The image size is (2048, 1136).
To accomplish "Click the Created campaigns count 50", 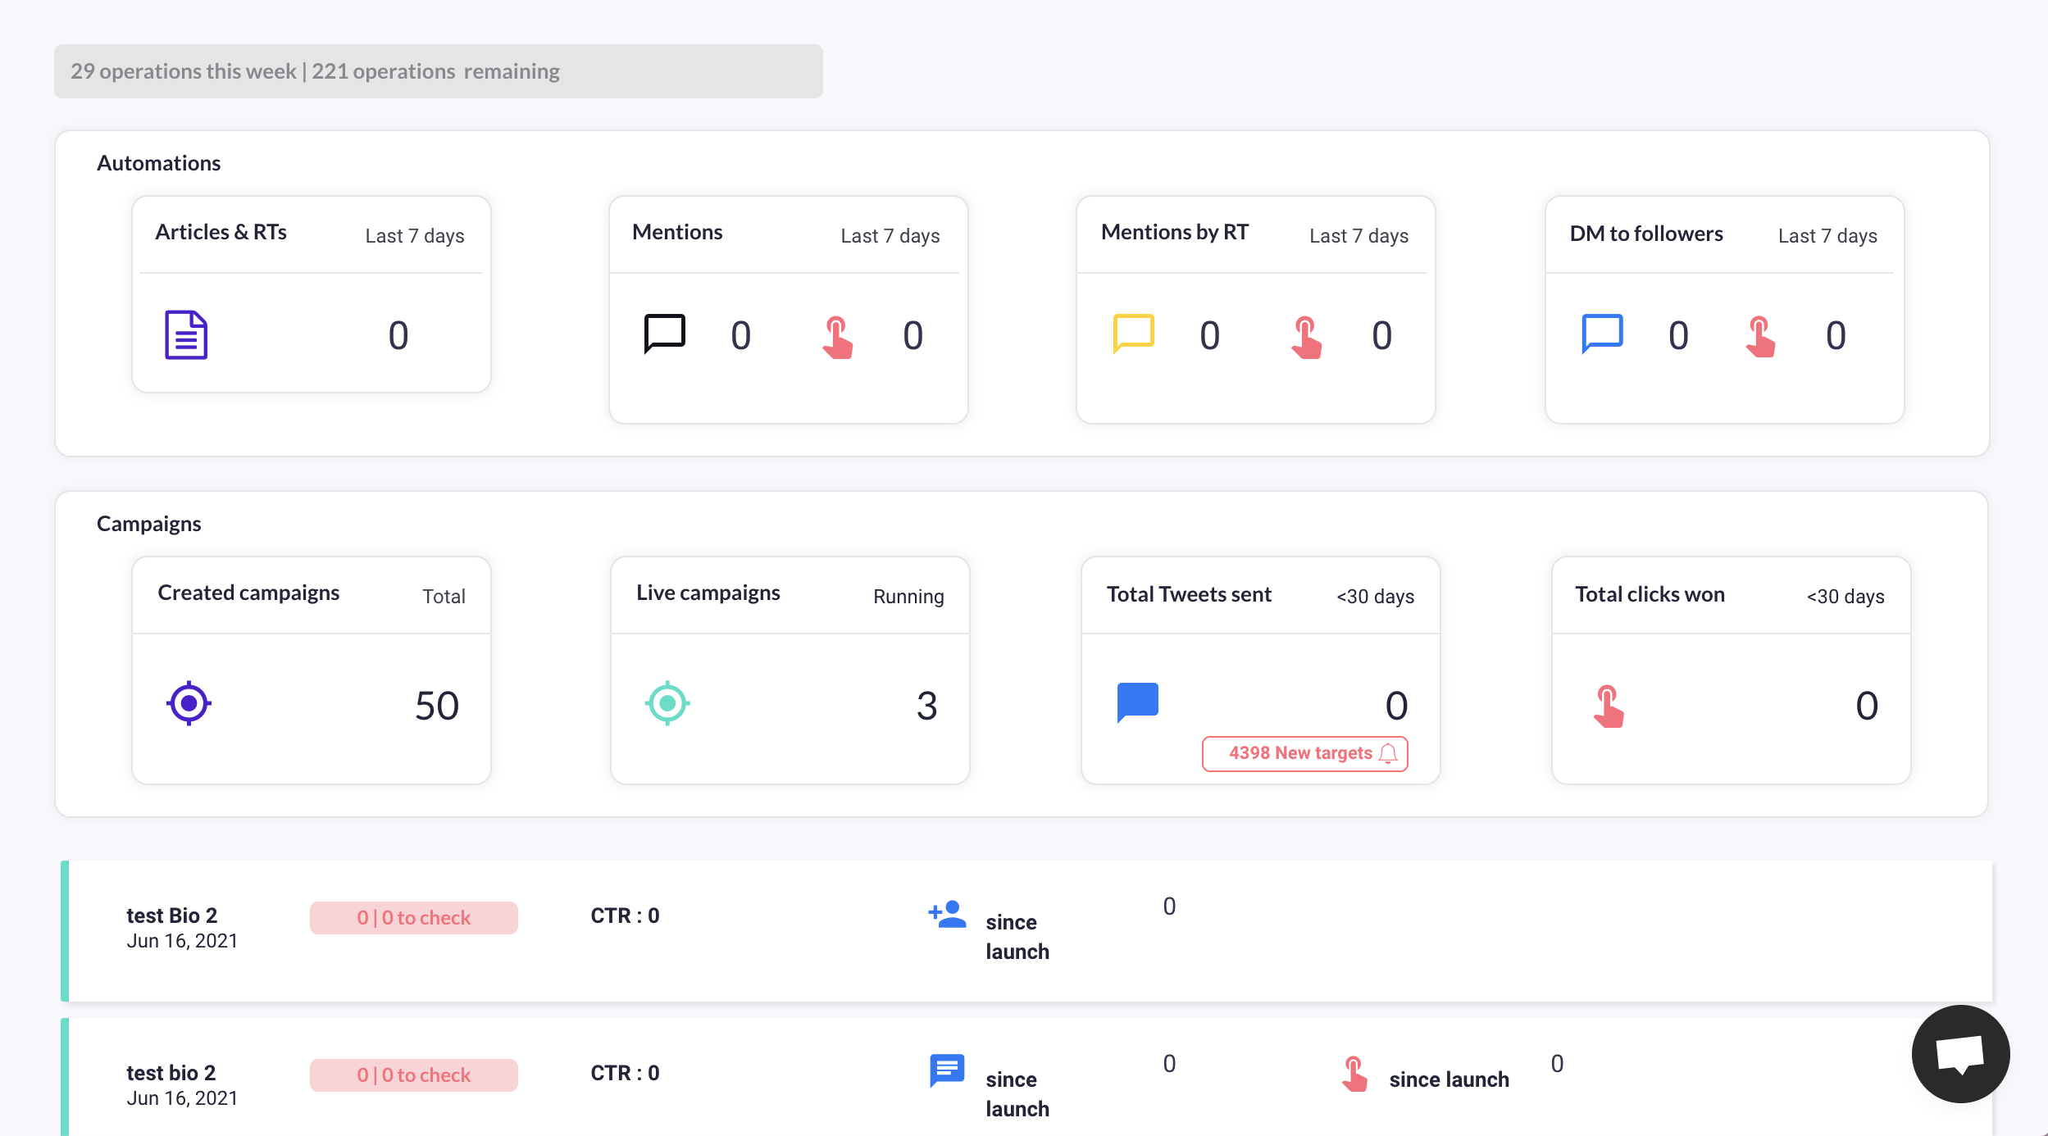I will (x=436, y=706).
